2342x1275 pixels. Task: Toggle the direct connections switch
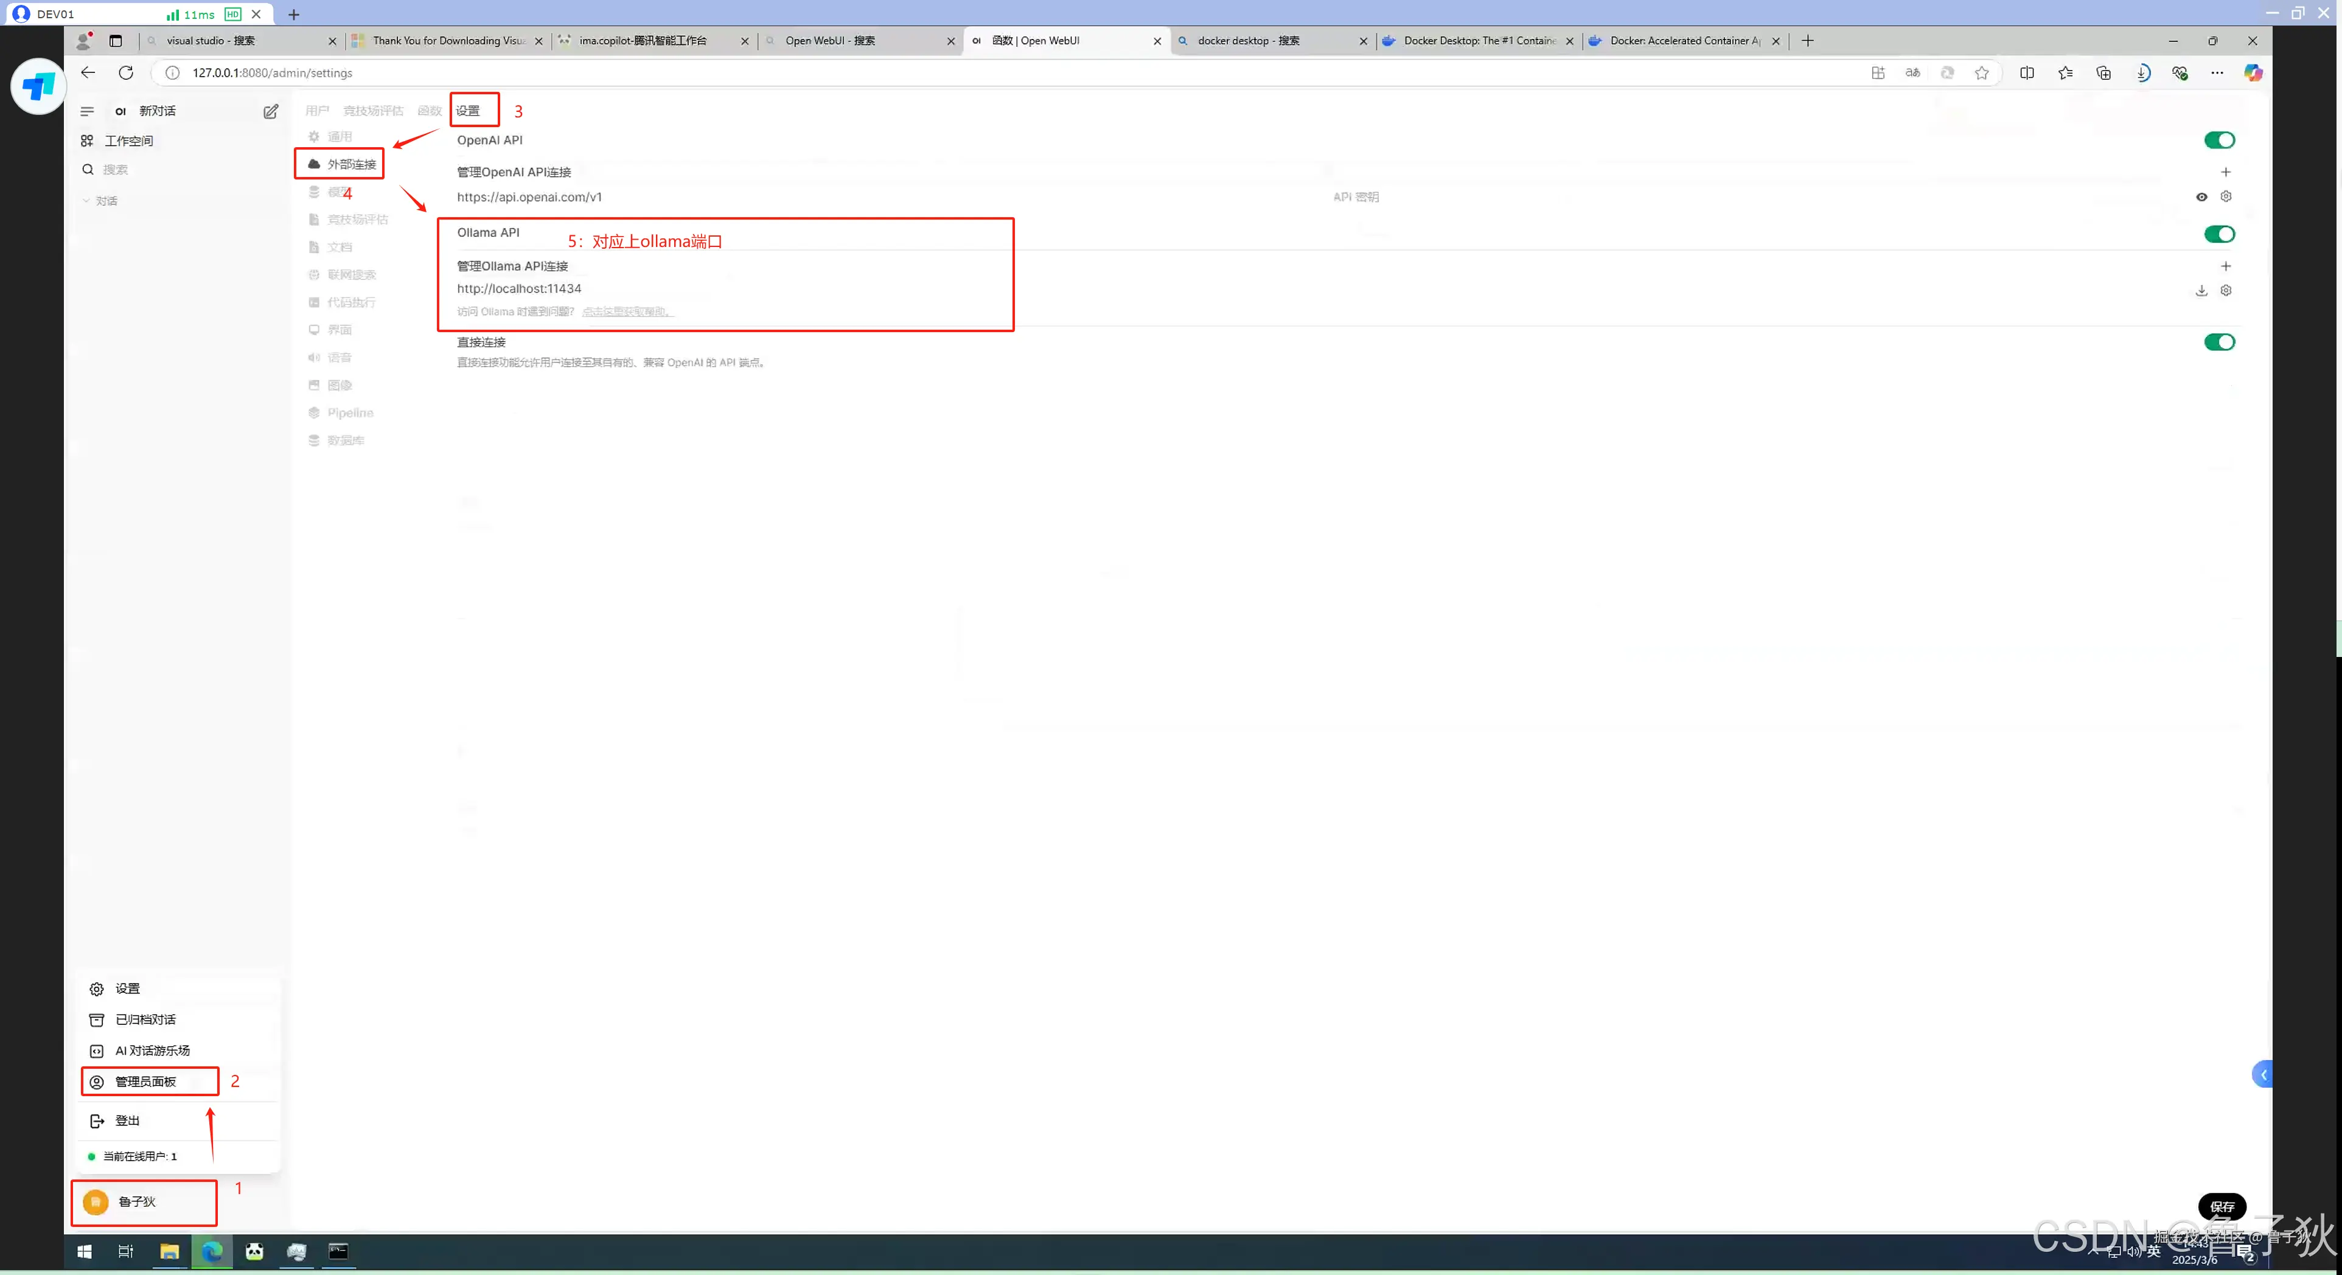pos(2218,342)
